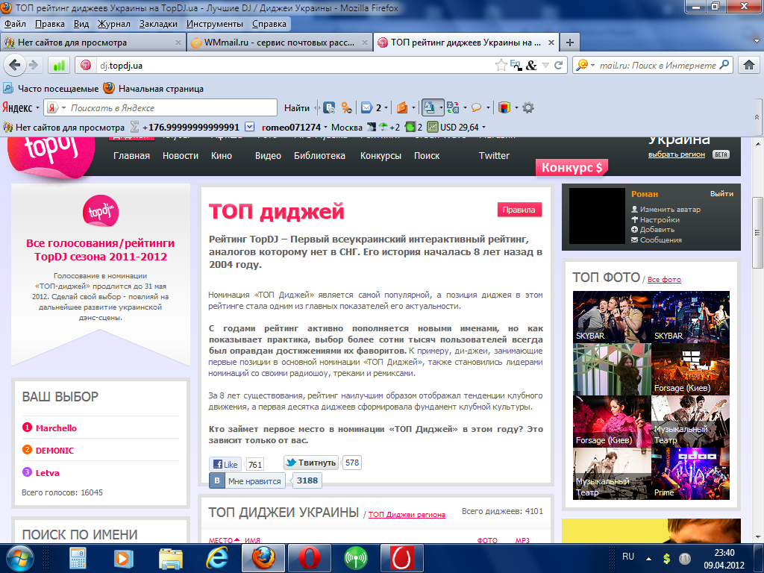Open the Все фото link
The image size is (764, 573).
point(664,280)
